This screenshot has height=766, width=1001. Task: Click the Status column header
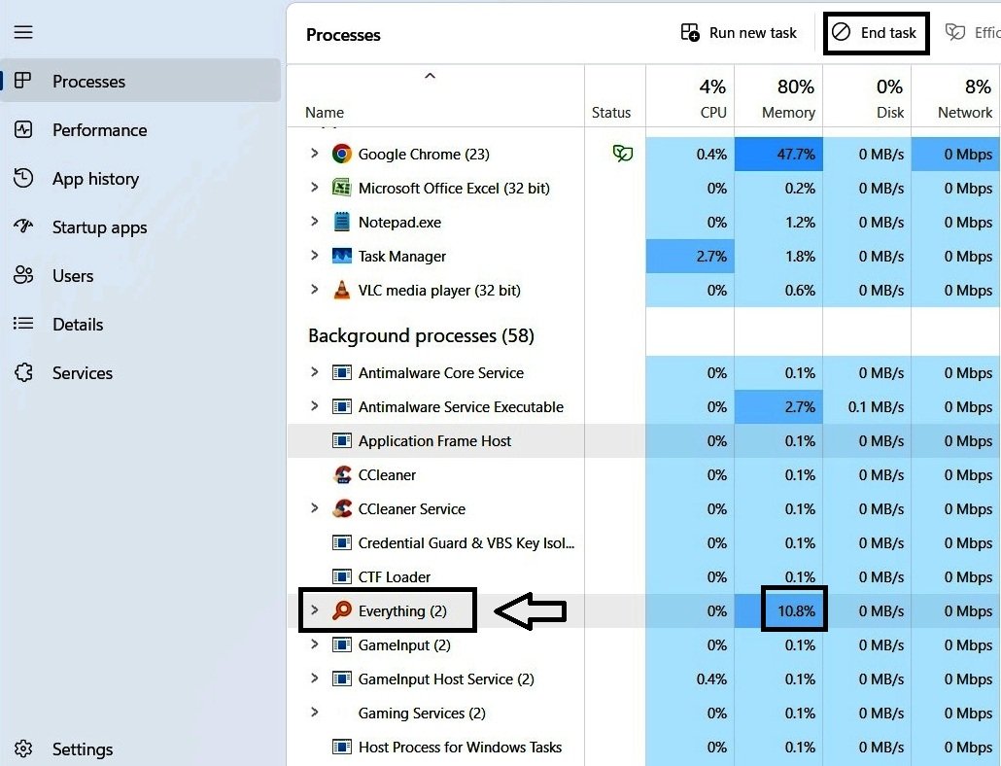(615, 95)
